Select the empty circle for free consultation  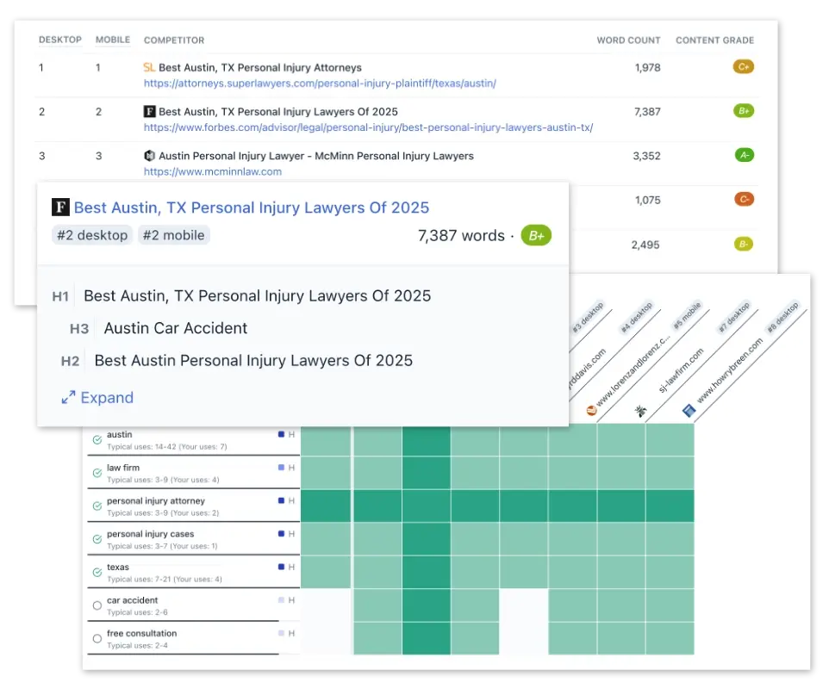point(97,639)
